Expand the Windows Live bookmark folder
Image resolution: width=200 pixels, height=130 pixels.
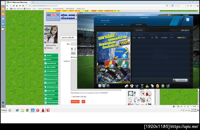(x=81, y=9)
